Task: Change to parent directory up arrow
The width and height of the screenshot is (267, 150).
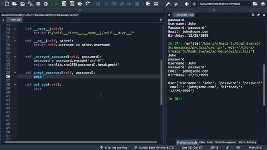Action: 263,4
